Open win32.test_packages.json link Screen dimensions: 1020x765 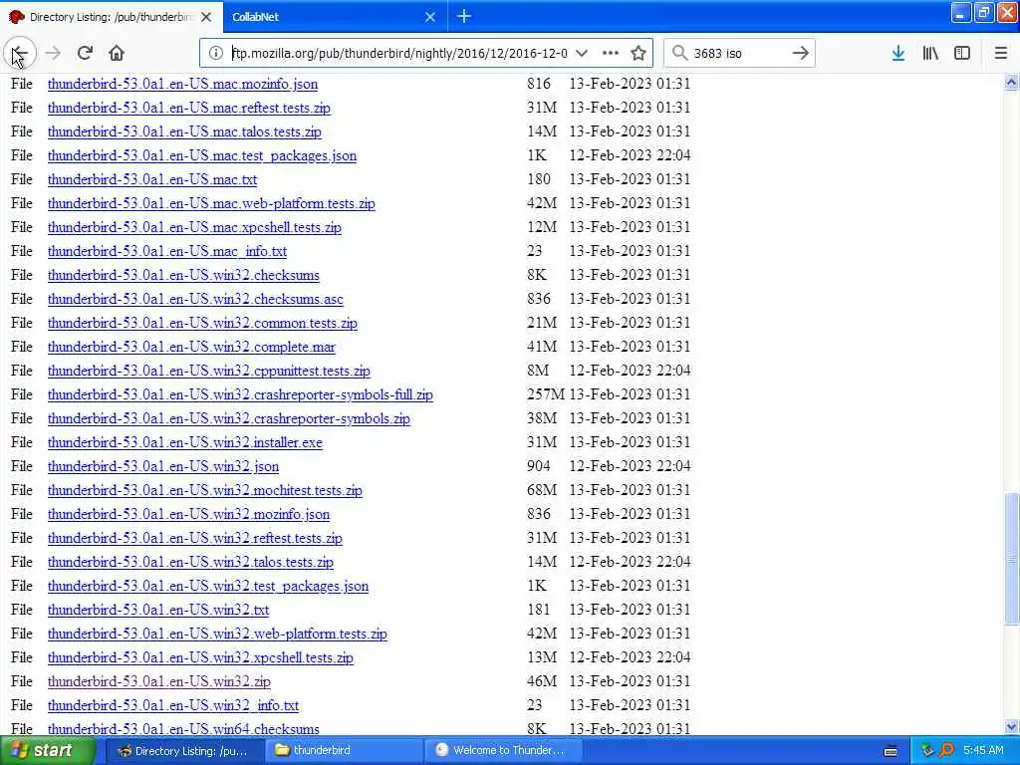point(208,586)
